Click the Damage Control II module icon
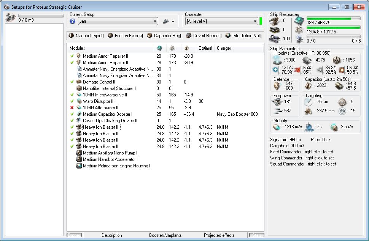Image resolution: width=369 pixels, height=241 pixels. 79,82
